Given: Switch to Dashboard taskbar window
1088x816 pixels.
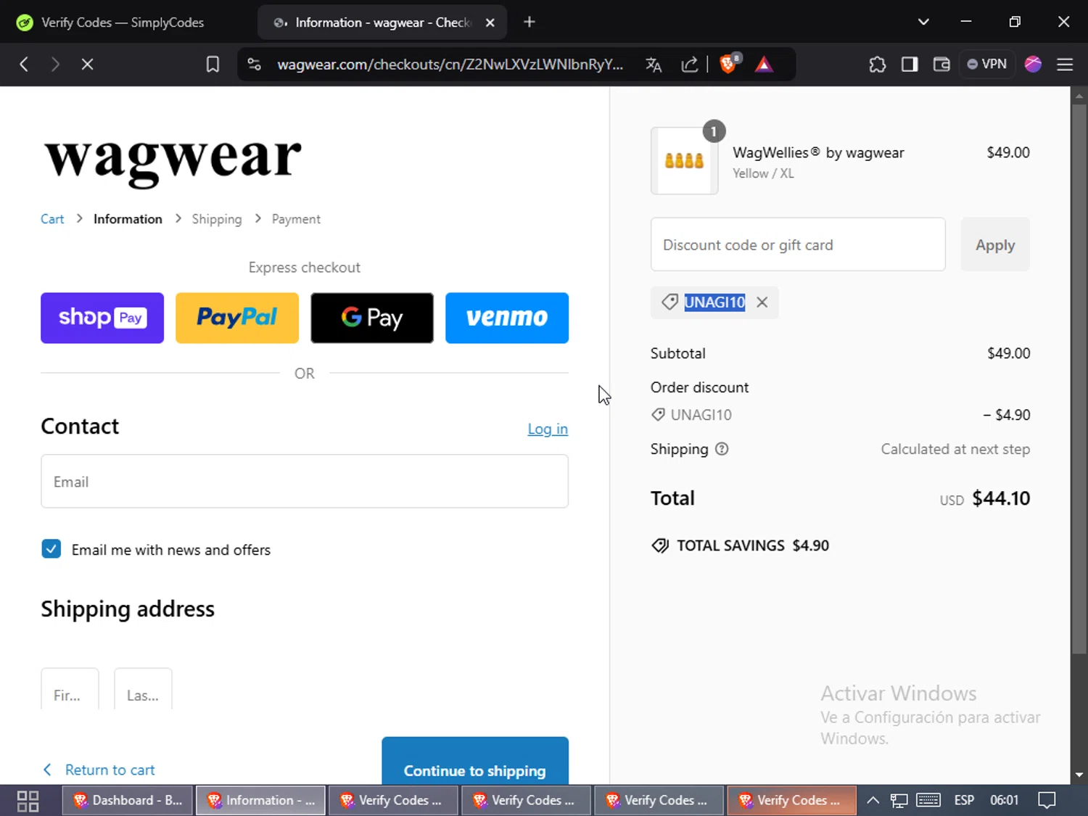Looking at the screenshot, I should 128,801.
